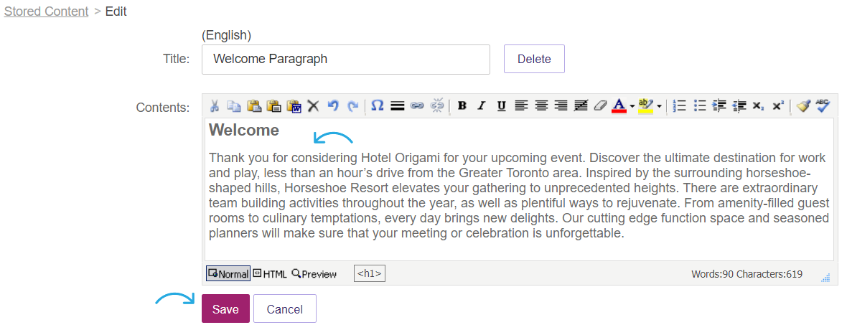The width and height of the screenshot is (847, 330).
Task: Toggle underline formatting
Action: pos(501,106)
